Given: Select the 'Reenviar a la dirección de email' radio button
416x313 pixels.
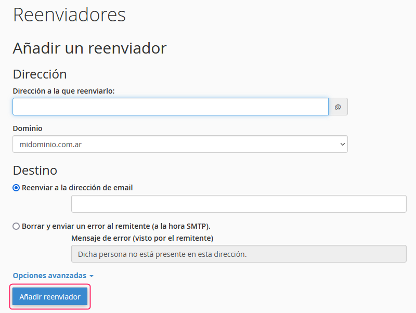Looking at the screenshot, I should (16, 188).
